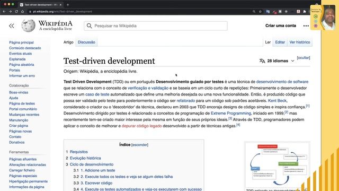Follow the Kent Beck link
The width and height of the screenshot is (339, 191).
(277, 100)
